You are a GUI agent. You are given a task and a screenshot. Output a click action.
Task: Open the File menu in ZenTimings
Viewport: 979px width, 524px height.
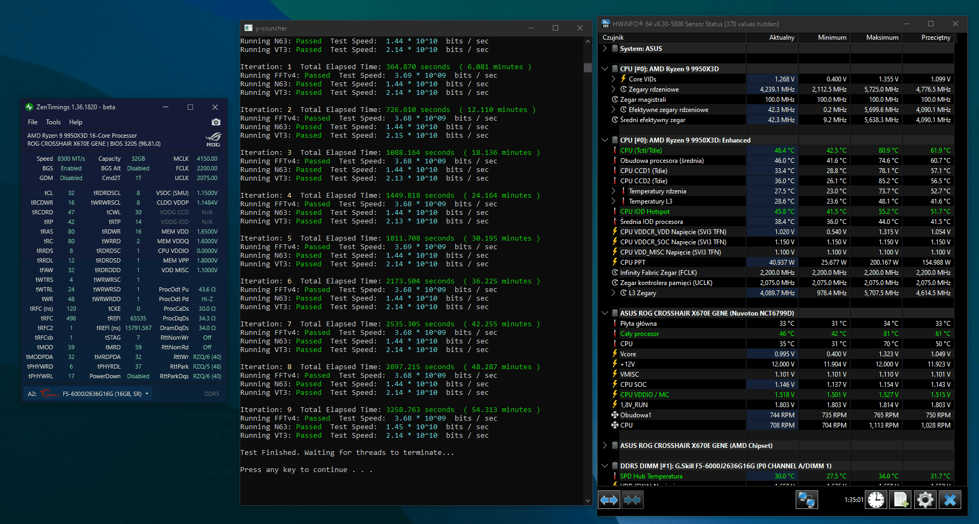point(33,122)
